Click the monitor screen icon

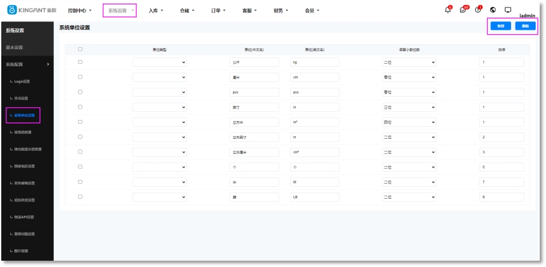(x=507, y=10)
